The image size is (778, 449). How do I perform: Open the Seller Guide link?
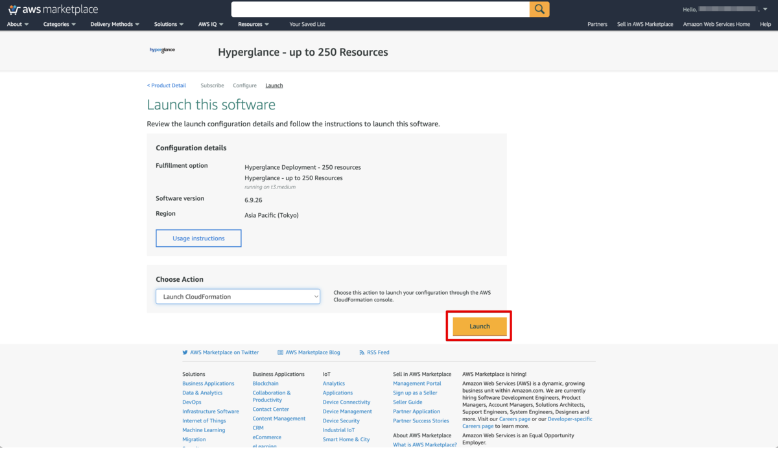pyautogui.click(x=408, y=402)
